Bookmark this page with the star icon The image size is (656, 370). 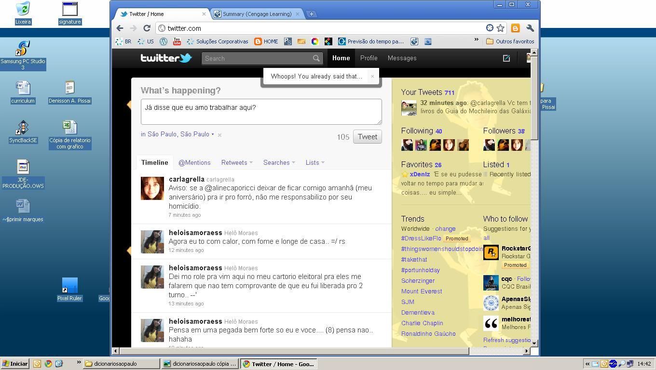point(501,28)
